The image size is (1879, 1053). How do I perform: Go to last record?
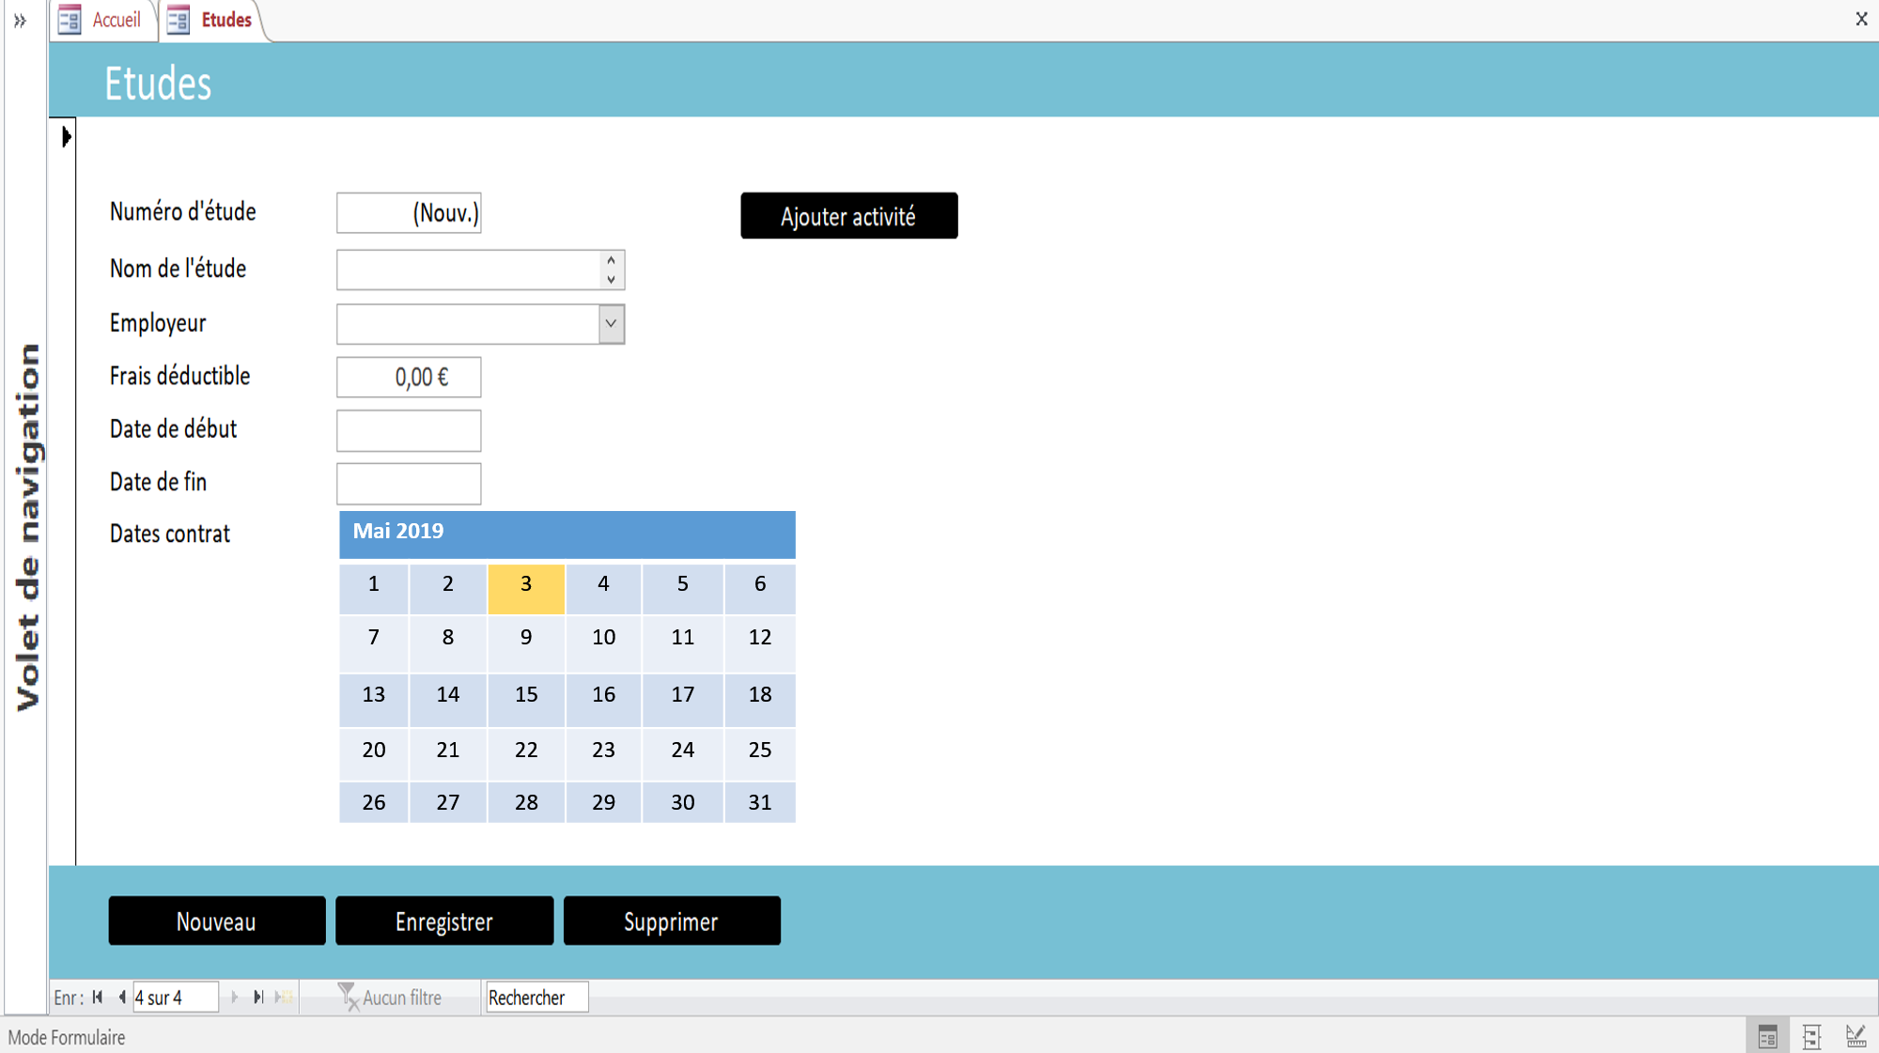(258, 998)
